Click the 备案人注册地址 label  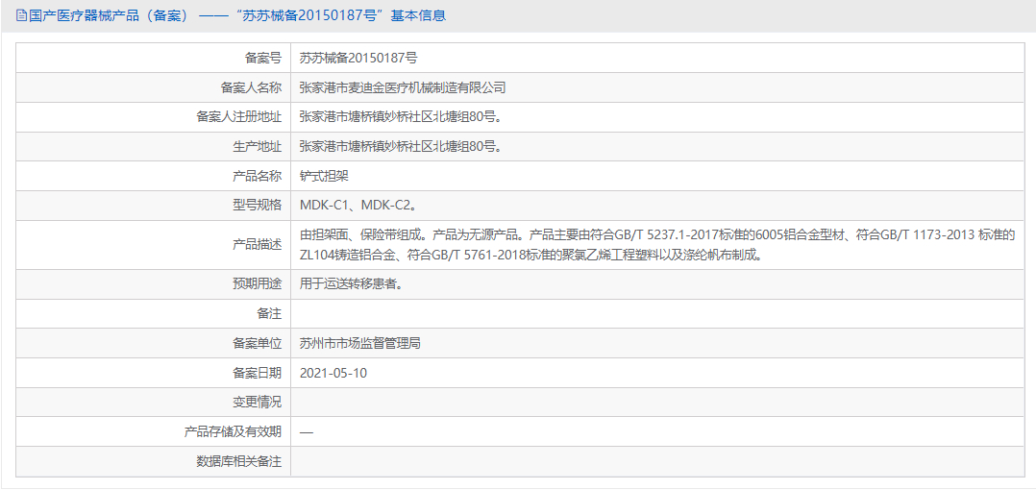pyautogui.click(x=239, y=117)
